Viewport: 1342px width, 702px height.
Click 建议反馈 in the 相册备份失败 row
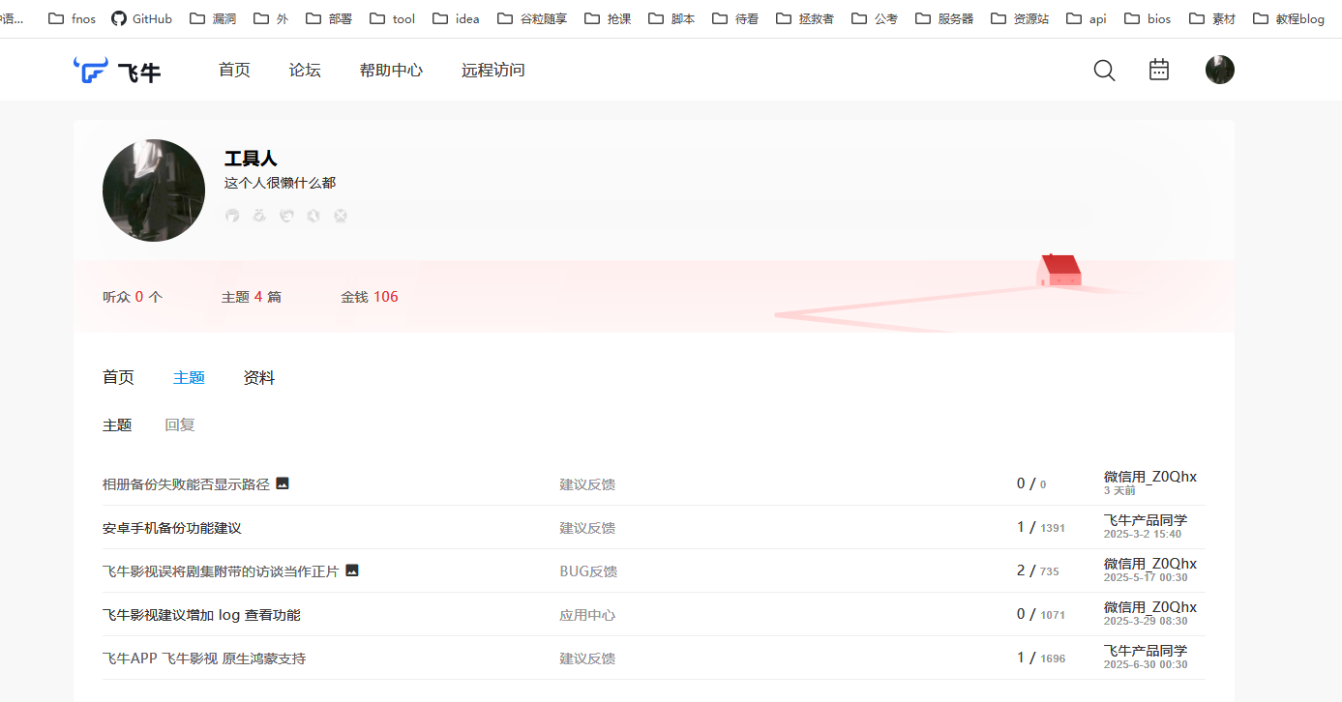[587, 484]
